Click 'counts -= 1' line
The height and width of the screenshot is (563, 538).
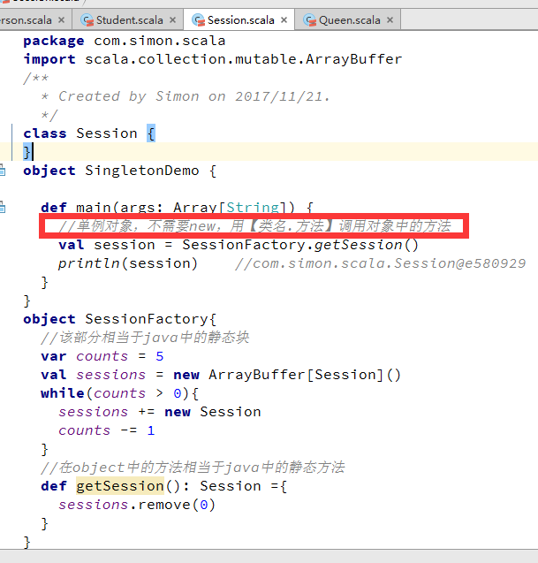[107, 430]
